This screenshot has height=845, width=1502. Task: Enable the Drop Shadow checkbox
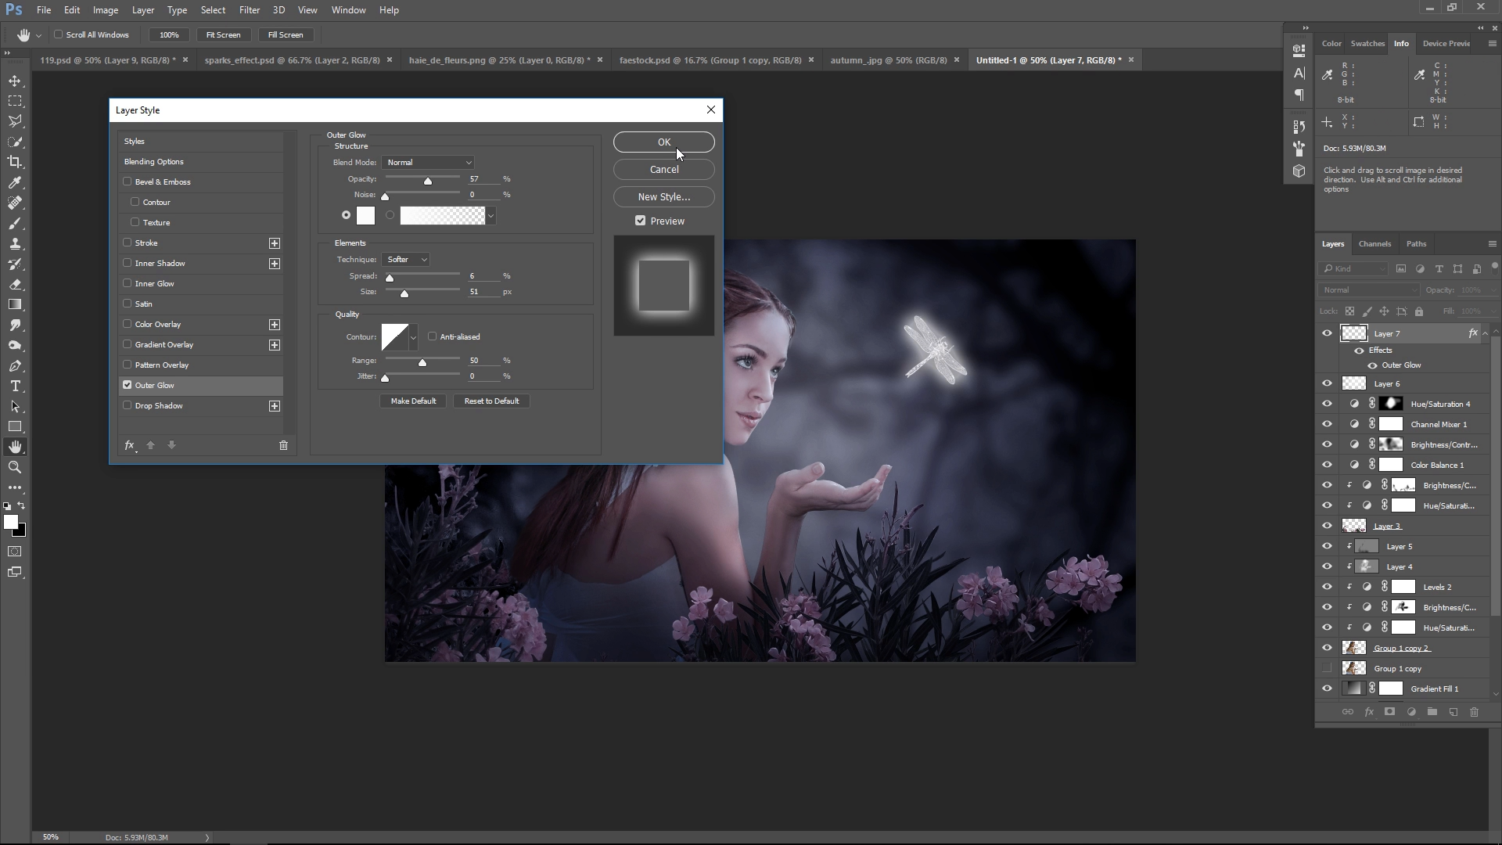[127, 405]
